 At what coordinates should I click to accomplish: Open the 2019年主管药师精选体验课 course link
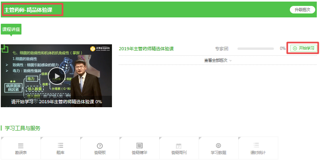click(146, 49)
